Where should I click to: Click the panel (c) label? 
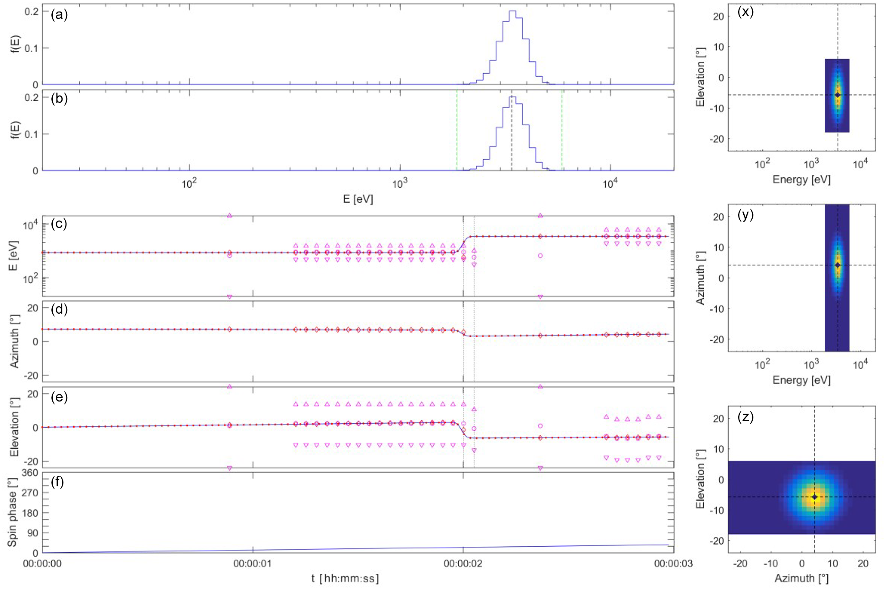pos(59,224)
